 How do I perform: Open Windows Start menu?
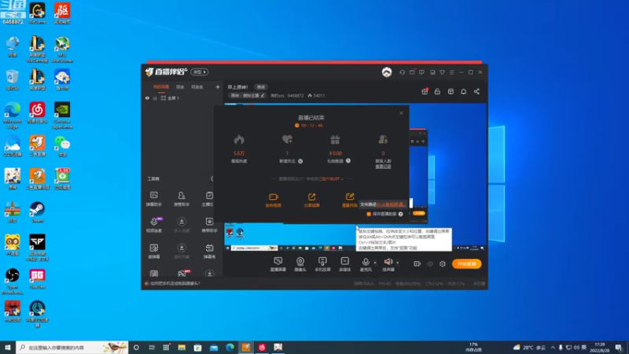[8, 347]
